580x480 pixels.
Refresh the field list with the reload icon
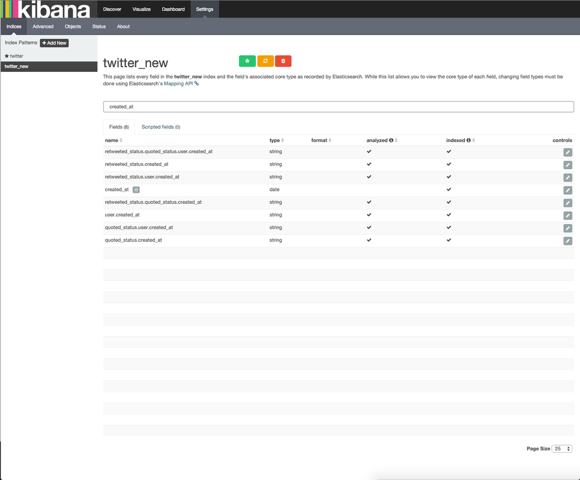pos(265,60)
